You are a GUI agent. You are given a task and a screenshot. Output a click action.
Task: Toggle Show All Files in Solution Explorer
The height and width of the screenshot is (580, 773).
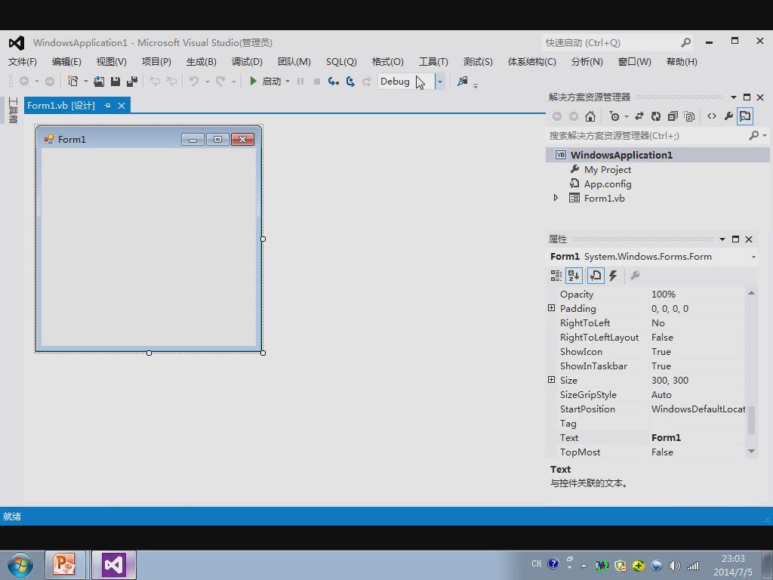690,116
